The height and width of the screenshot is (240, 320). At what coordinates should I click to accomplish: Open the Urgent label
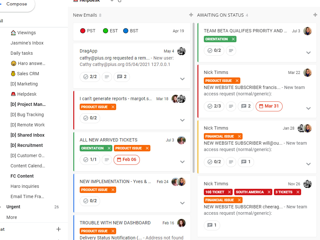pos(13,207)
